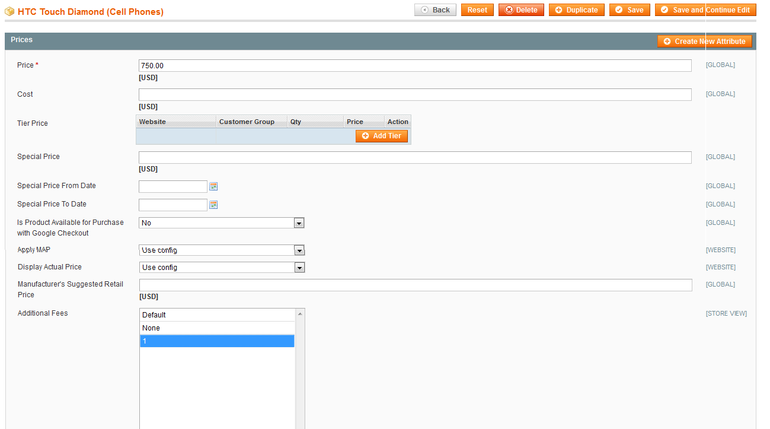Click the Apply MAP label
Image resolution: width=770 pixels, height=429 pixels.
pyautogui.click(x=34, y=250)
